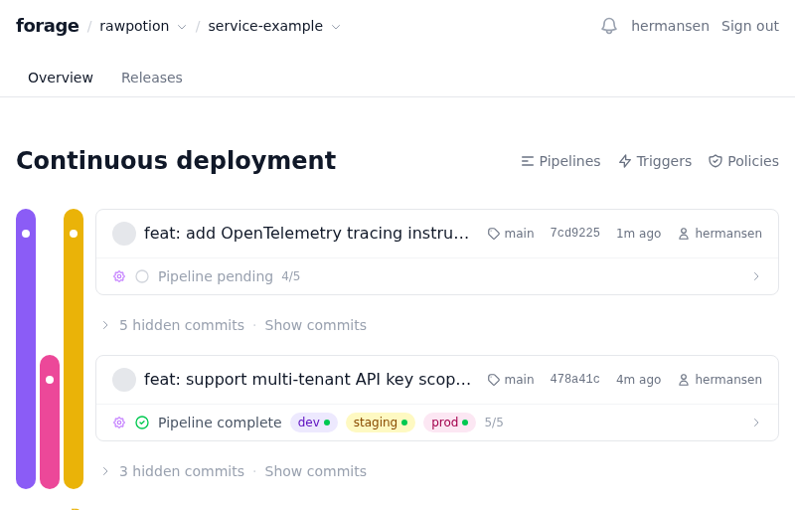Click the gear icon beside Pipeline pending

pos(119,276)
